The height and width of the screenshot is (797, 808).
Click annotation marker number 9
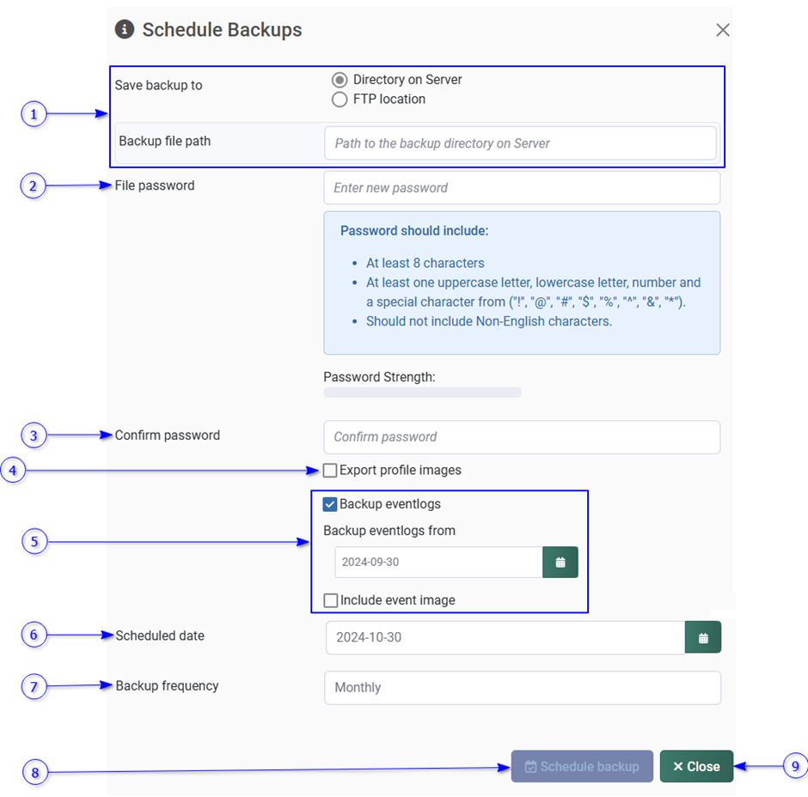(x=795, y=766)
